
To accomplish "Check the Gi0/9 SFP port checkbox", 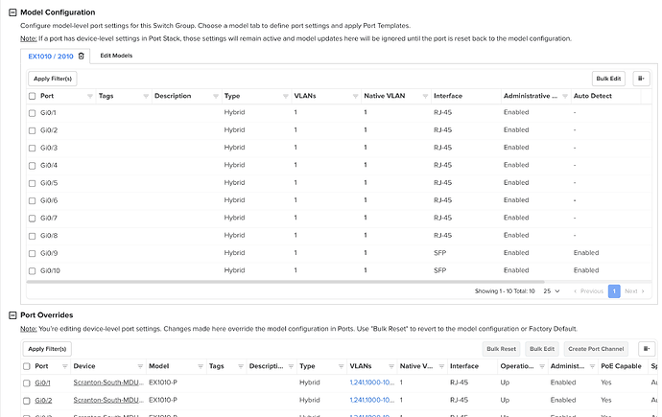I will pyautogui.click(x=32, y=253).
